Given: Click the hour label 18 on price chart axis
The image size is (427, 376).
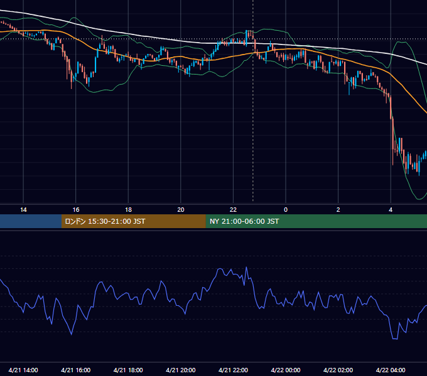Looking at the screenshot, I should (x=128, y=210).
